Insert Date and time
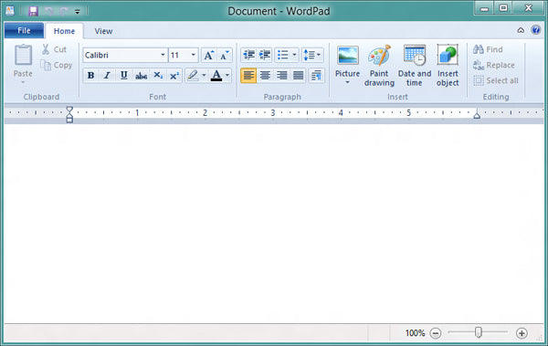 pos(415,66)
